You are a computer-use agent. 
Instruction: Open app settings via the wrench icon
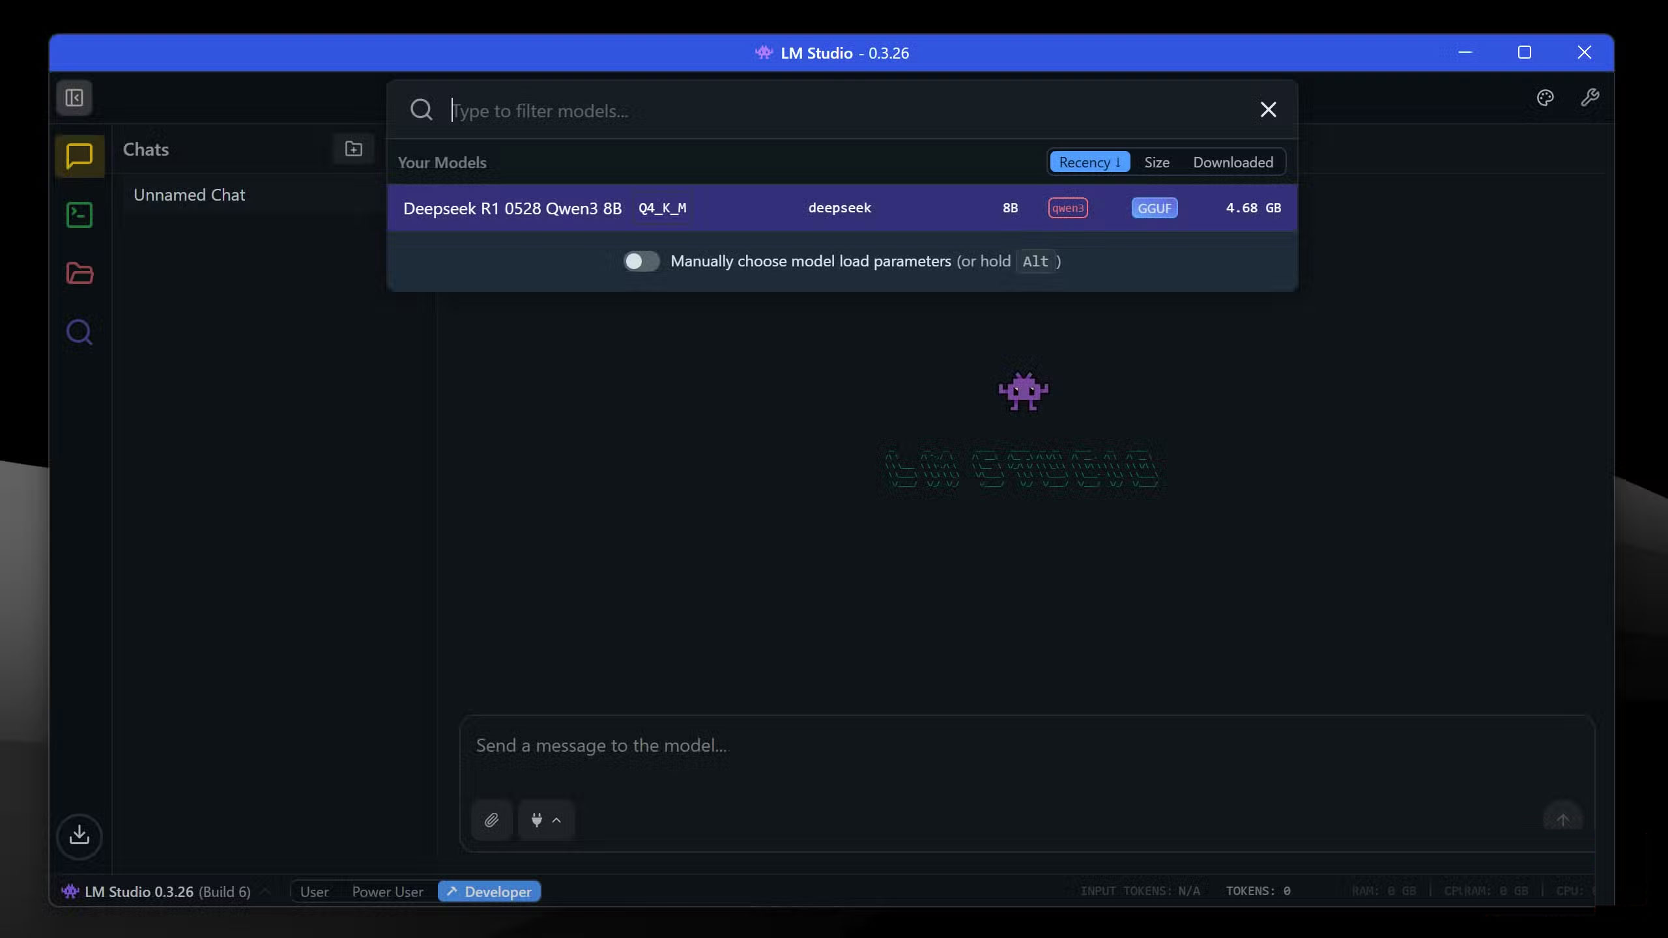[1590, 98]
